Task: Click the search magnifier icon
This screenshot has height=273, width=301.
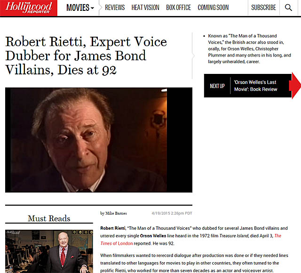Action: point(288,8)
